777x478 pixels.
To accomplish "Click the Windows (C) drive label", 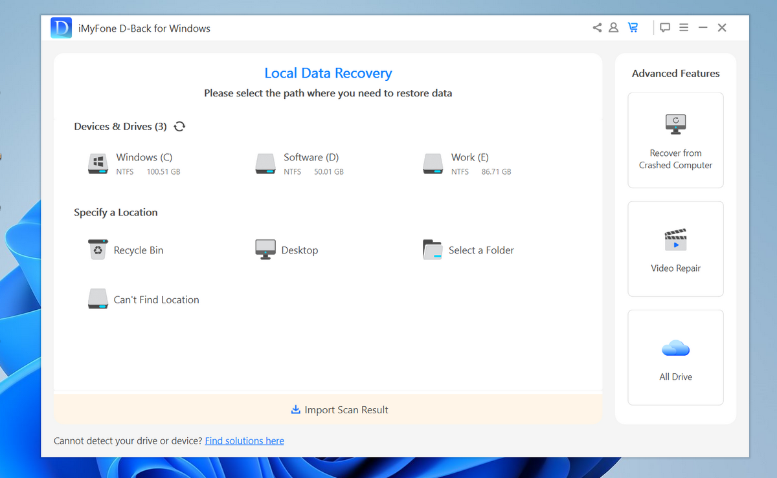I will tap(144, 157).
